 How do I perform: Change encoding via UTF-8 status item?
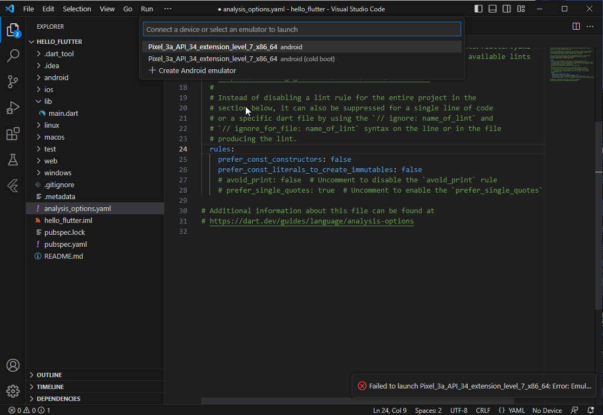pos(459,410)
